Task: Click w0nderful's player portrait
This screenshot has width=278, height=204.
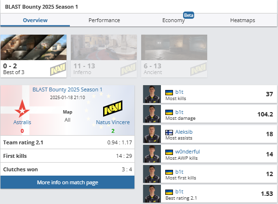Action: tap(152, 154)
